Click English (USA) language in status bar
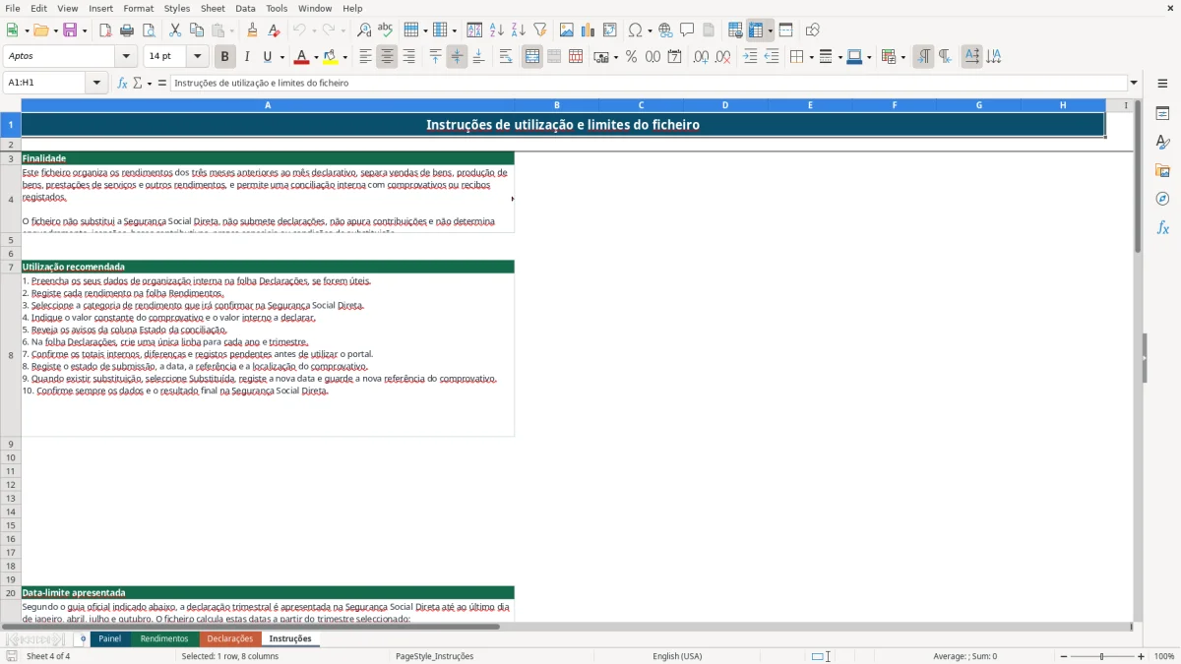Screen dimensions: 1181x664 [x=677, y=656]
